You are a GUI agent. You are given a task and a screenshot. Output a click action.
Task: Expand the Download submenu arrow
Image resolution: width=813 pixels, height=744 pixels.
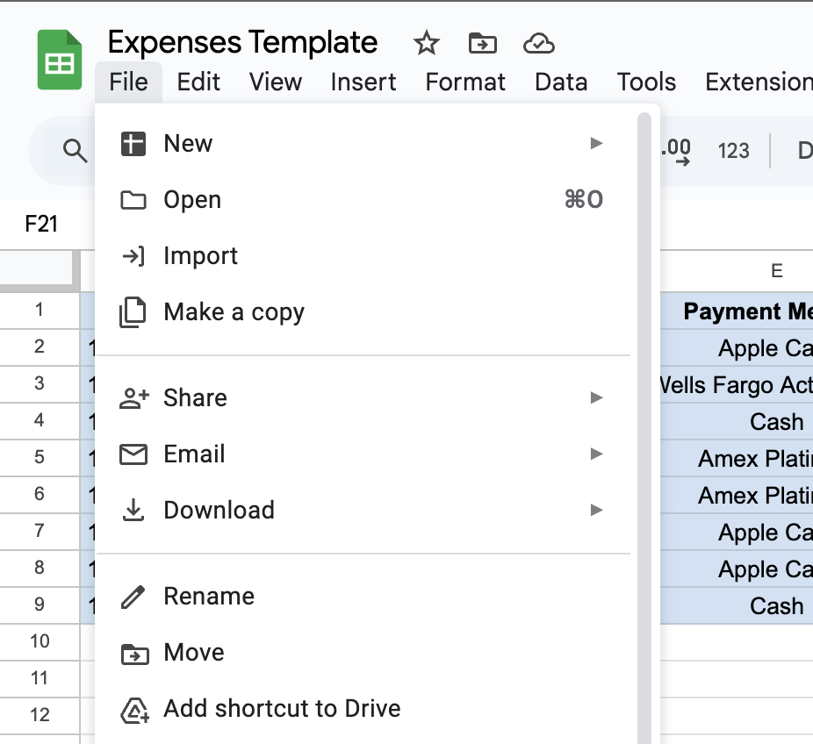click(596, 510)
